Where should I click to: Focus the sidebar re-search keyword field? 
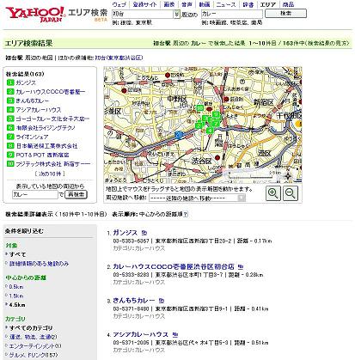pos(35,195)
